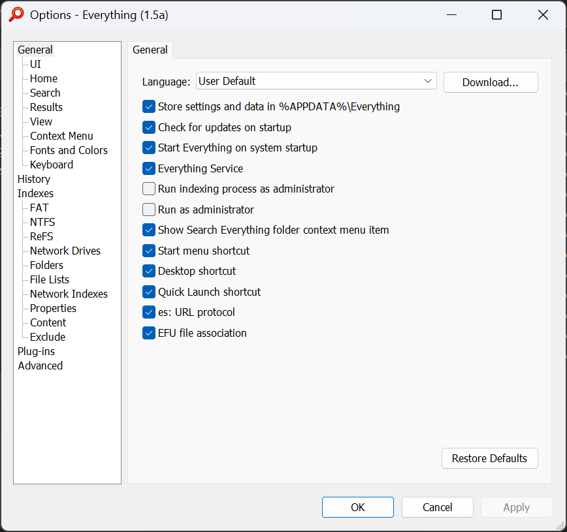Enable Run as administrator checkbox
The height and width of the screenshot is (532, 567).
coord(149,210)
